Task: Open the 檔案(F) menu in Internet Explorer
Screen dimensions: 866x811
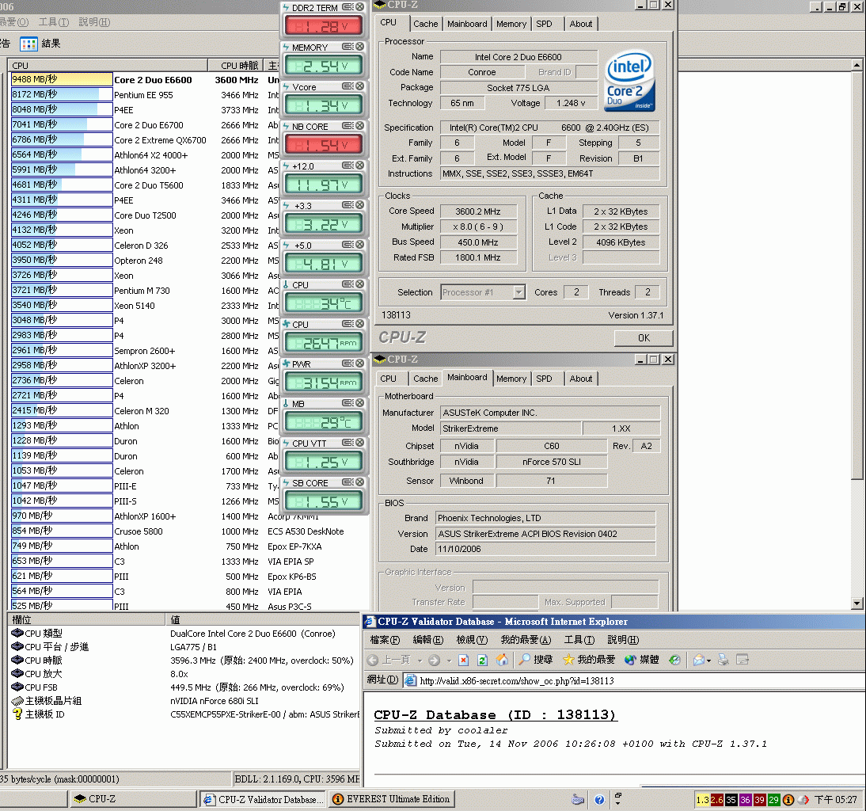Action: tap(385, 640)
